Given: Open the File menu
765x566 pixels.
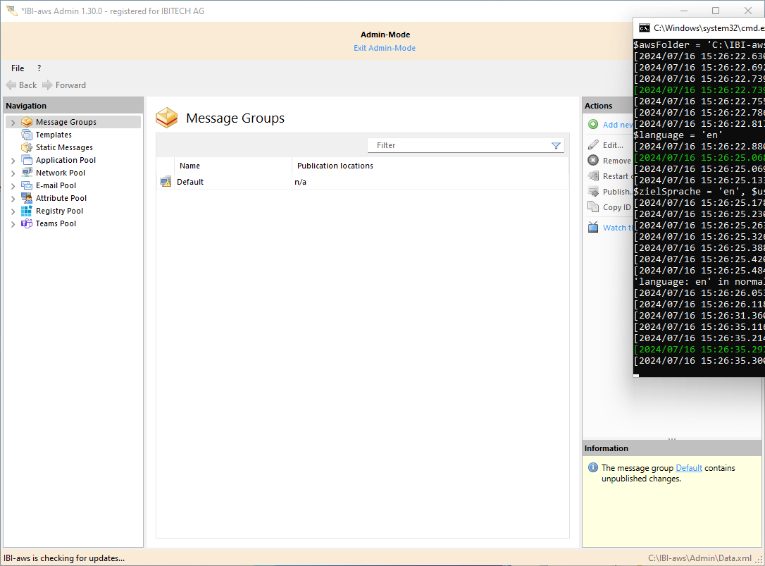Looking at the screenshot, I should click(18, 68).
